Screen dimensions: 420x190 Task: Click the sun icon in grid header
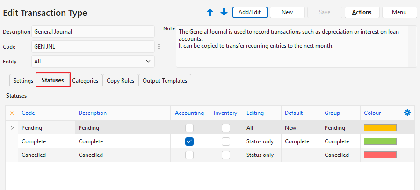(x=12, y=113)
